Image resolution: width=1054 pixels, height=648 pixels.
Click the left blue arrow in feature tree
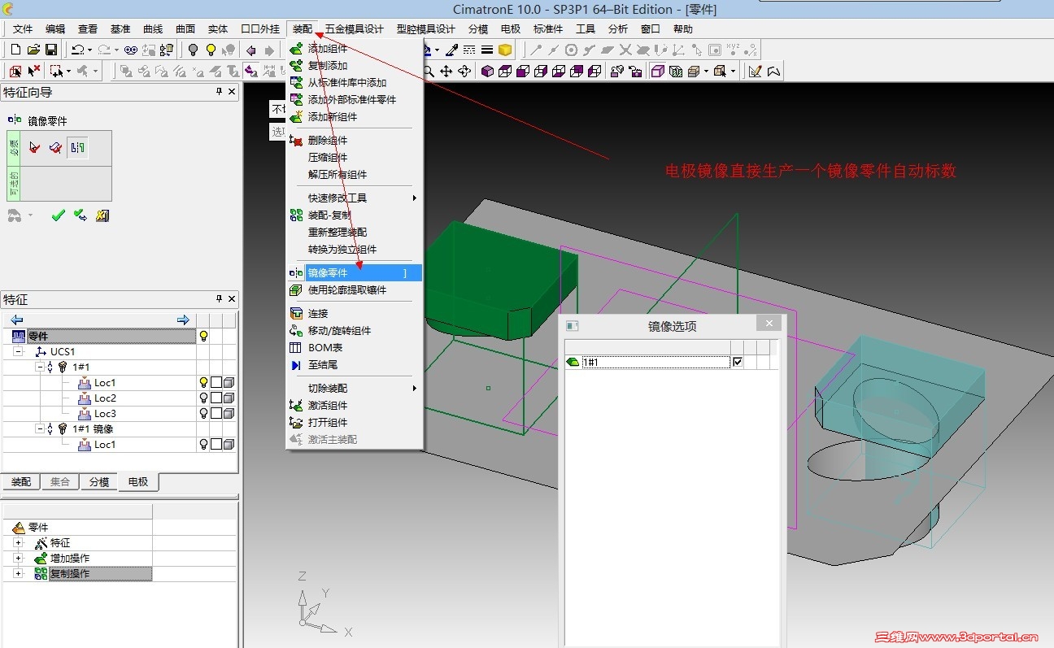point(16,320)
